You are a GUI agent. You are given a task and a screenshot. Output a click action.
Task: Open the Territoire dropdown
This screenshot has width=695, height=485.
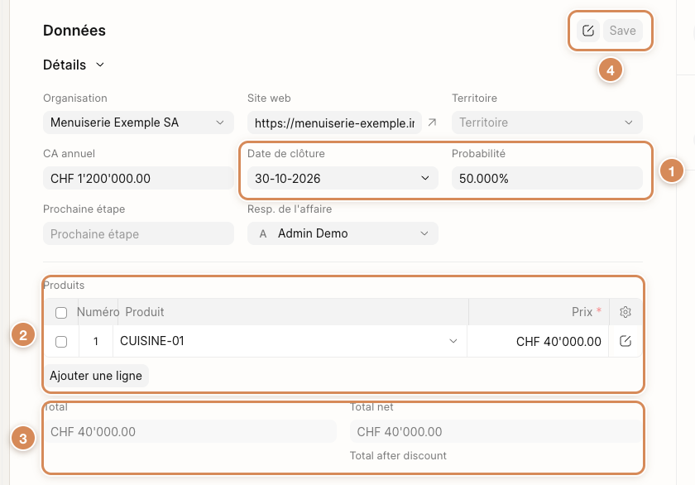pos(547,122)
